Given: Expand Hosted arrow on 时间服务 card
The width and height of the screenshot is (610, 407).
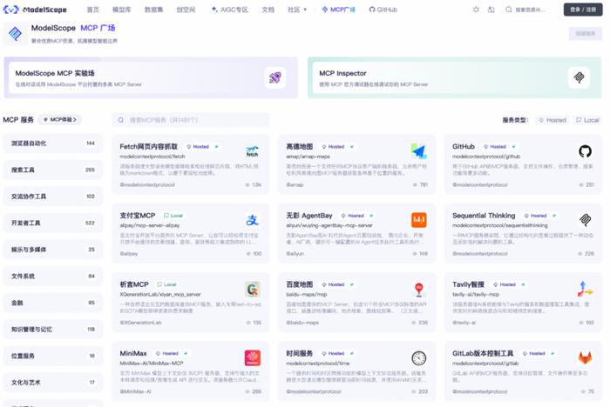Looking at the screenshot, I should [352, 353].
